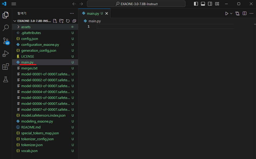The width and height of the screenshot is (256, 159).
Task: Click the 탐색기 explorer panel title
Action: click(x=22, y=13)
